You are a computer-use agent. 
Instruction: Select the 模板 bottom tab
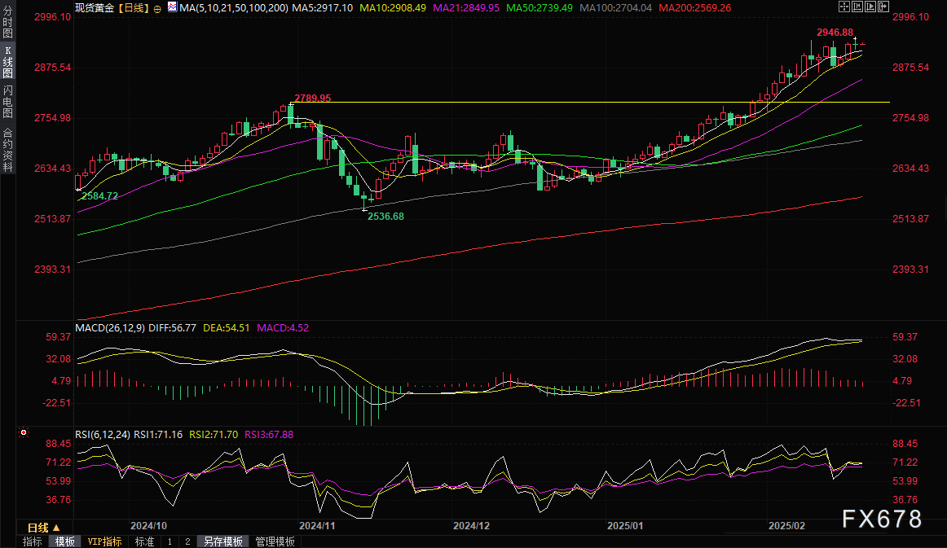[64, 541]
